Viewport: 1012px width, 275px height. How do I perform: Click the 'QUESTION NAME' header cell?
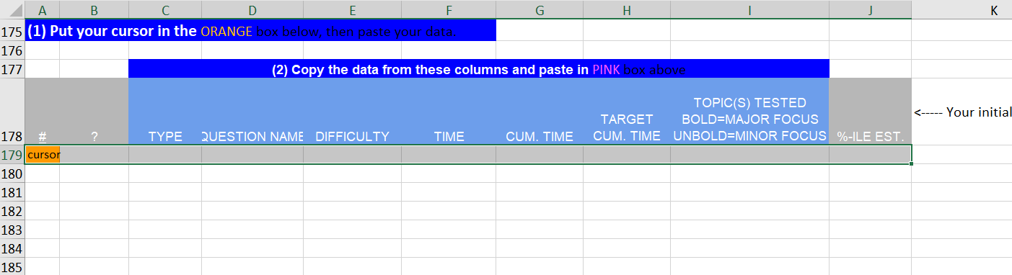click(x=252, y=111)
